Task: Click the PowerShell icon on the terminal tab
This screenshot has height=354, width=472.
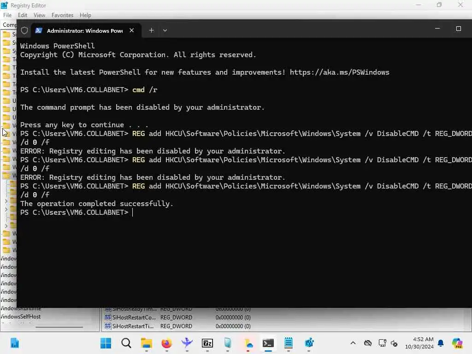Action: pos(39,30)
